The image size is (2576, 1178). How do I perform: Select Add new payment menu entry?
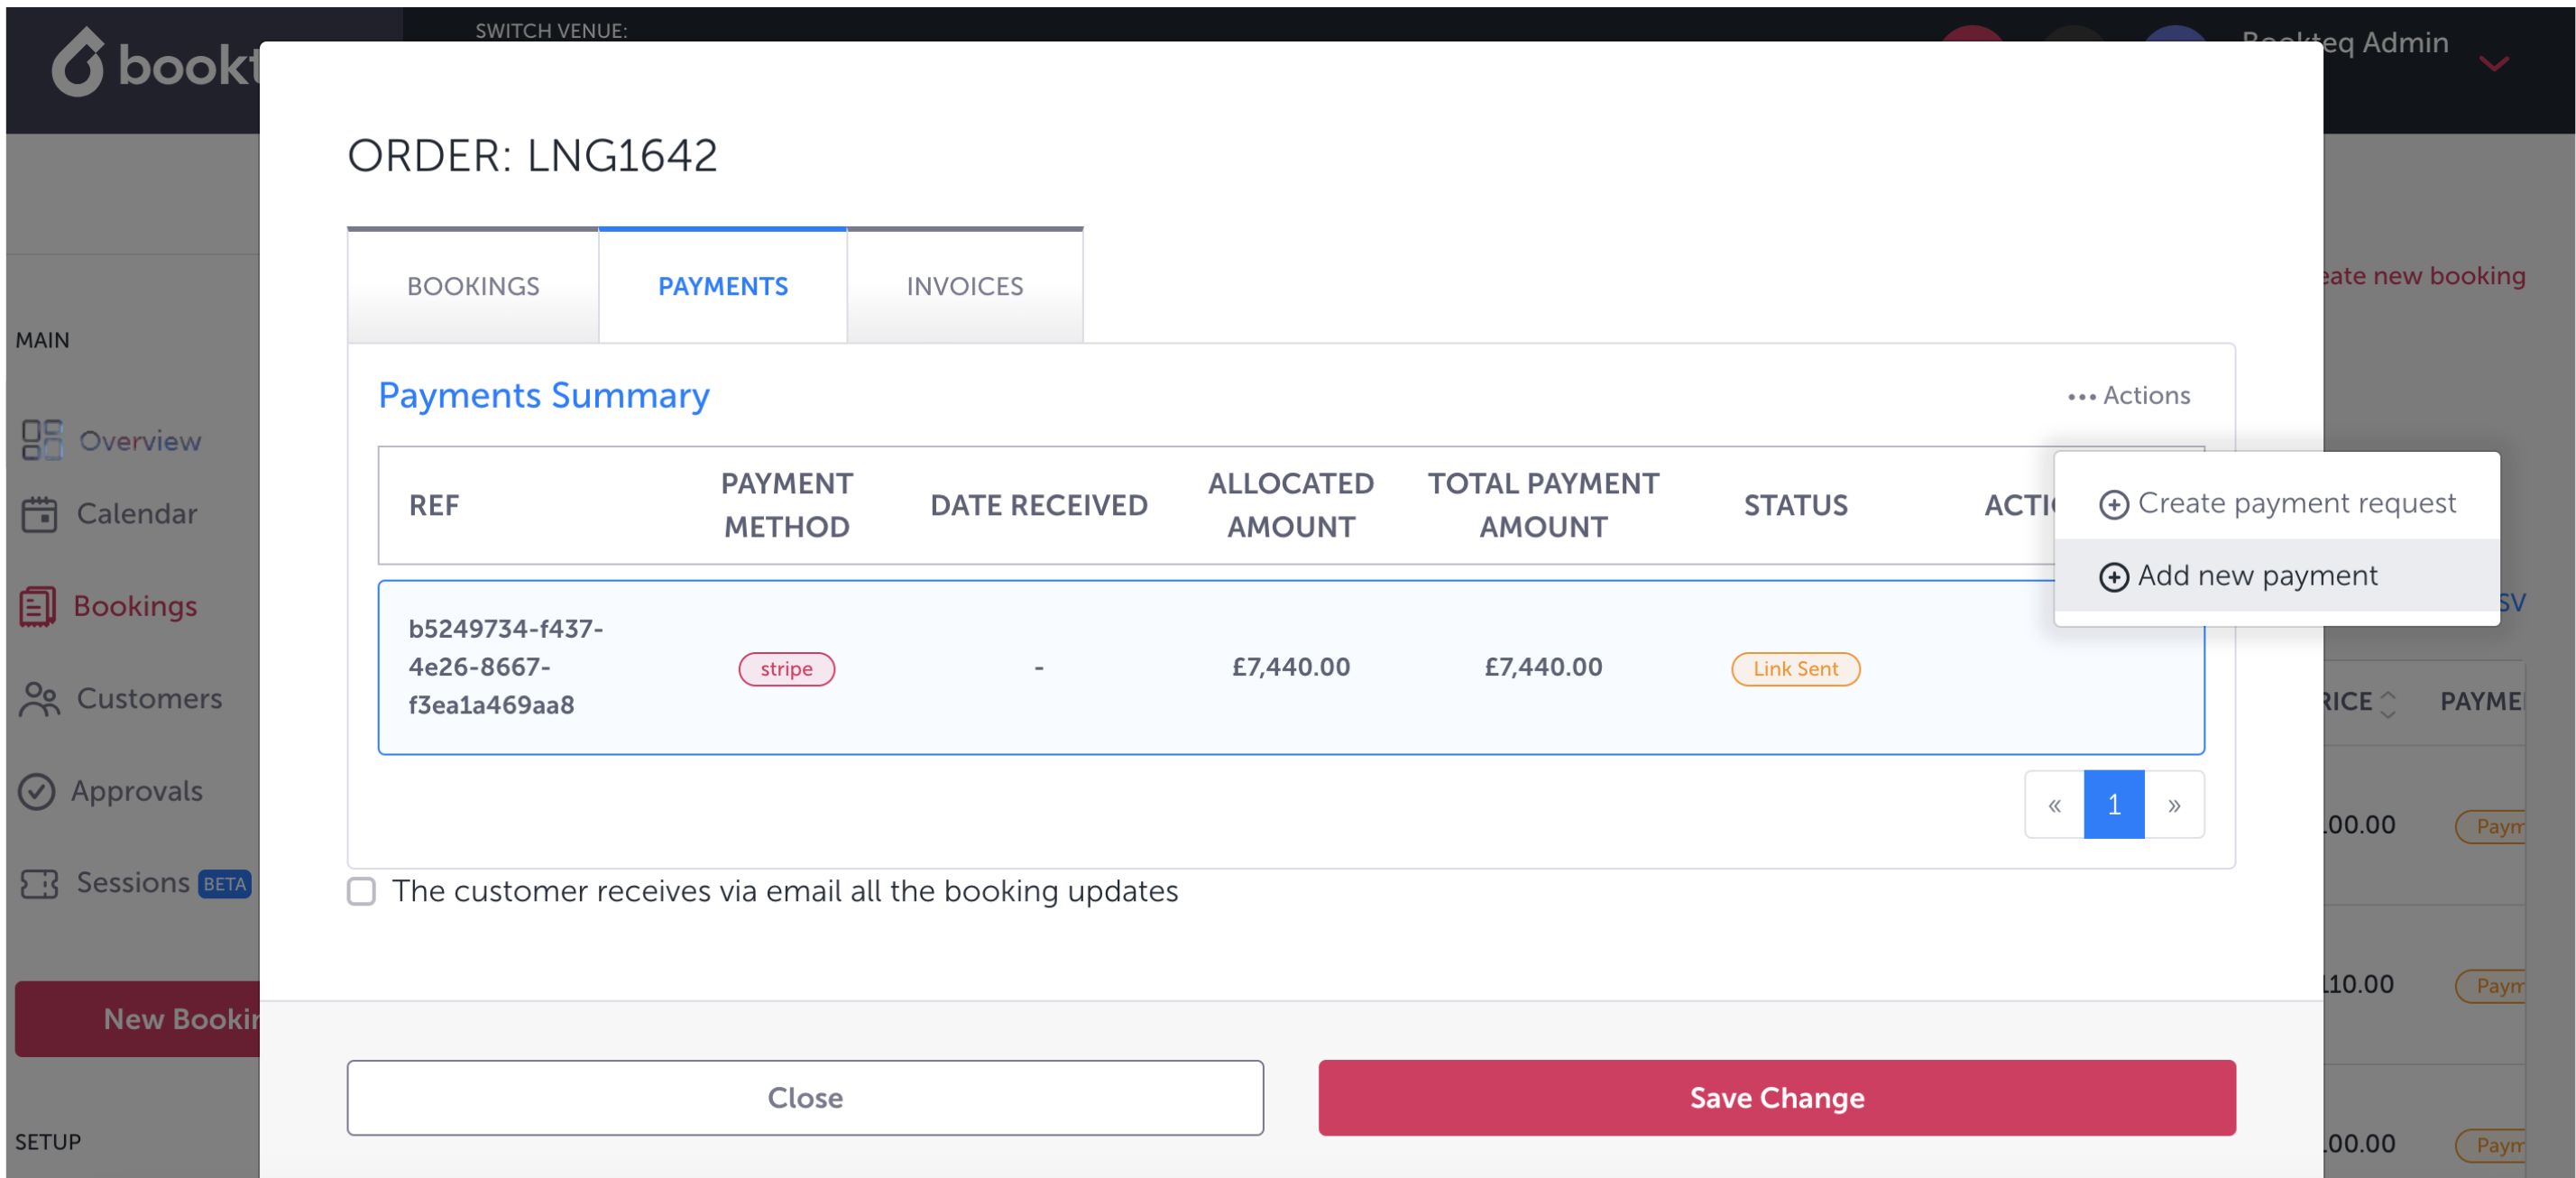click(2257, 576)
